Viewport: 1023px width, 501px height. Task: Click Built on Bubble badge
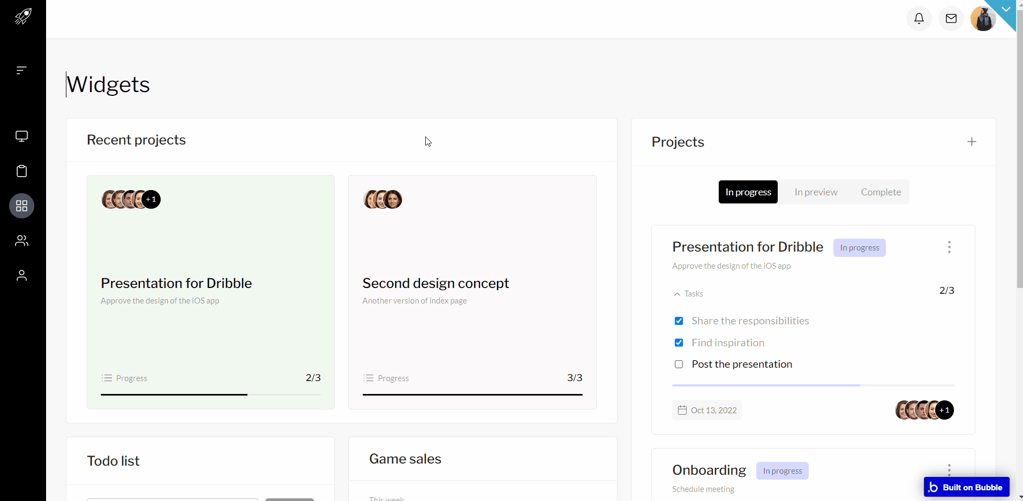tap(966, 487)
